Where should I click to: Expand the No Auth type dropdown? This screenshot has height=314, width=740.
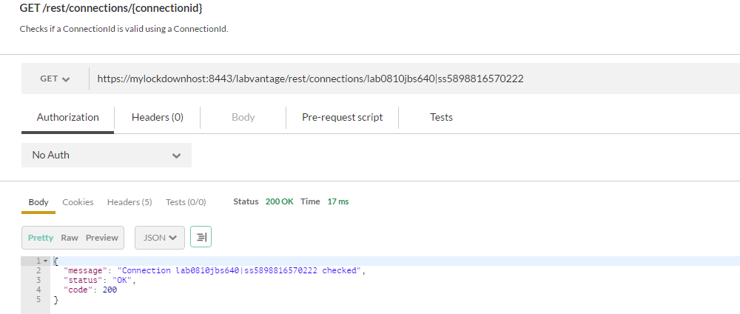point(106,155)
